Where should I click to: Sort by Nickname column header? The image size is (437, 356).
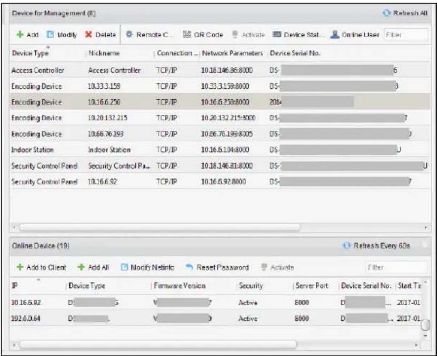[104, 53]
